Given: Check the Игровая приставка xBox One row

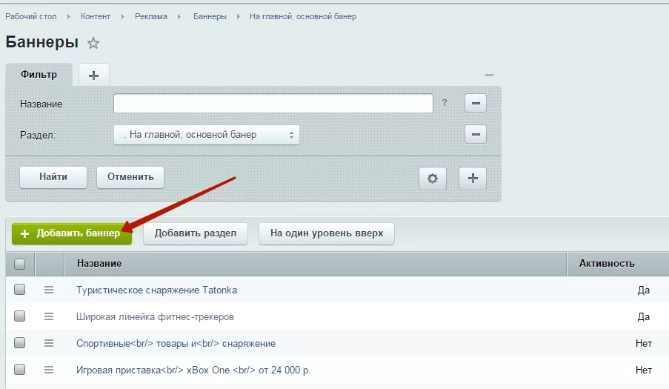Looking at the screenshot, I should point(19,370).
